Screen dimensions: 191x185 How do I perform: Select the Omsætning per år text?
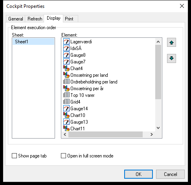click(x=87, y=89)
